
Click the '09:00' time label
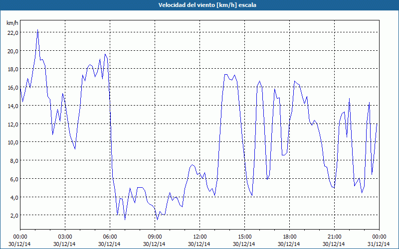[x=155, y=237]
